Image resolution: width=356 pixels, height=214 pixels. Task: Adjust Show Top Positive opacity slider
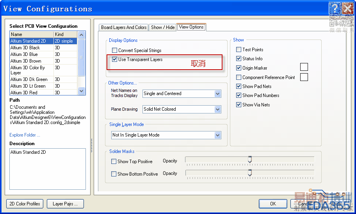click(x=250, y=159)
